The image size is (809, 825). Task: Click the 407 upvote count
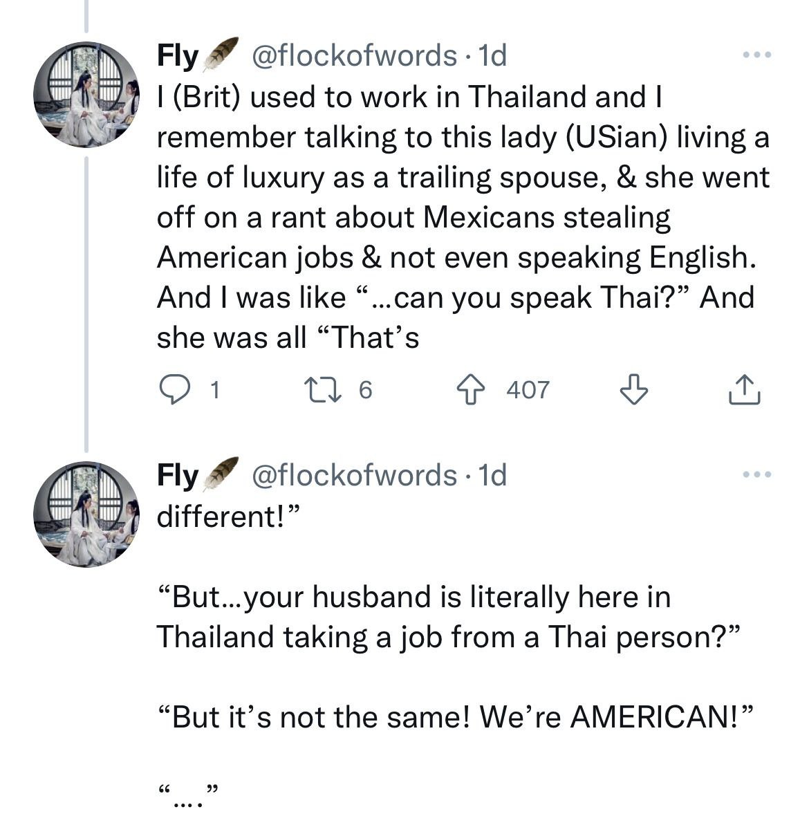[x=528, y=391]
